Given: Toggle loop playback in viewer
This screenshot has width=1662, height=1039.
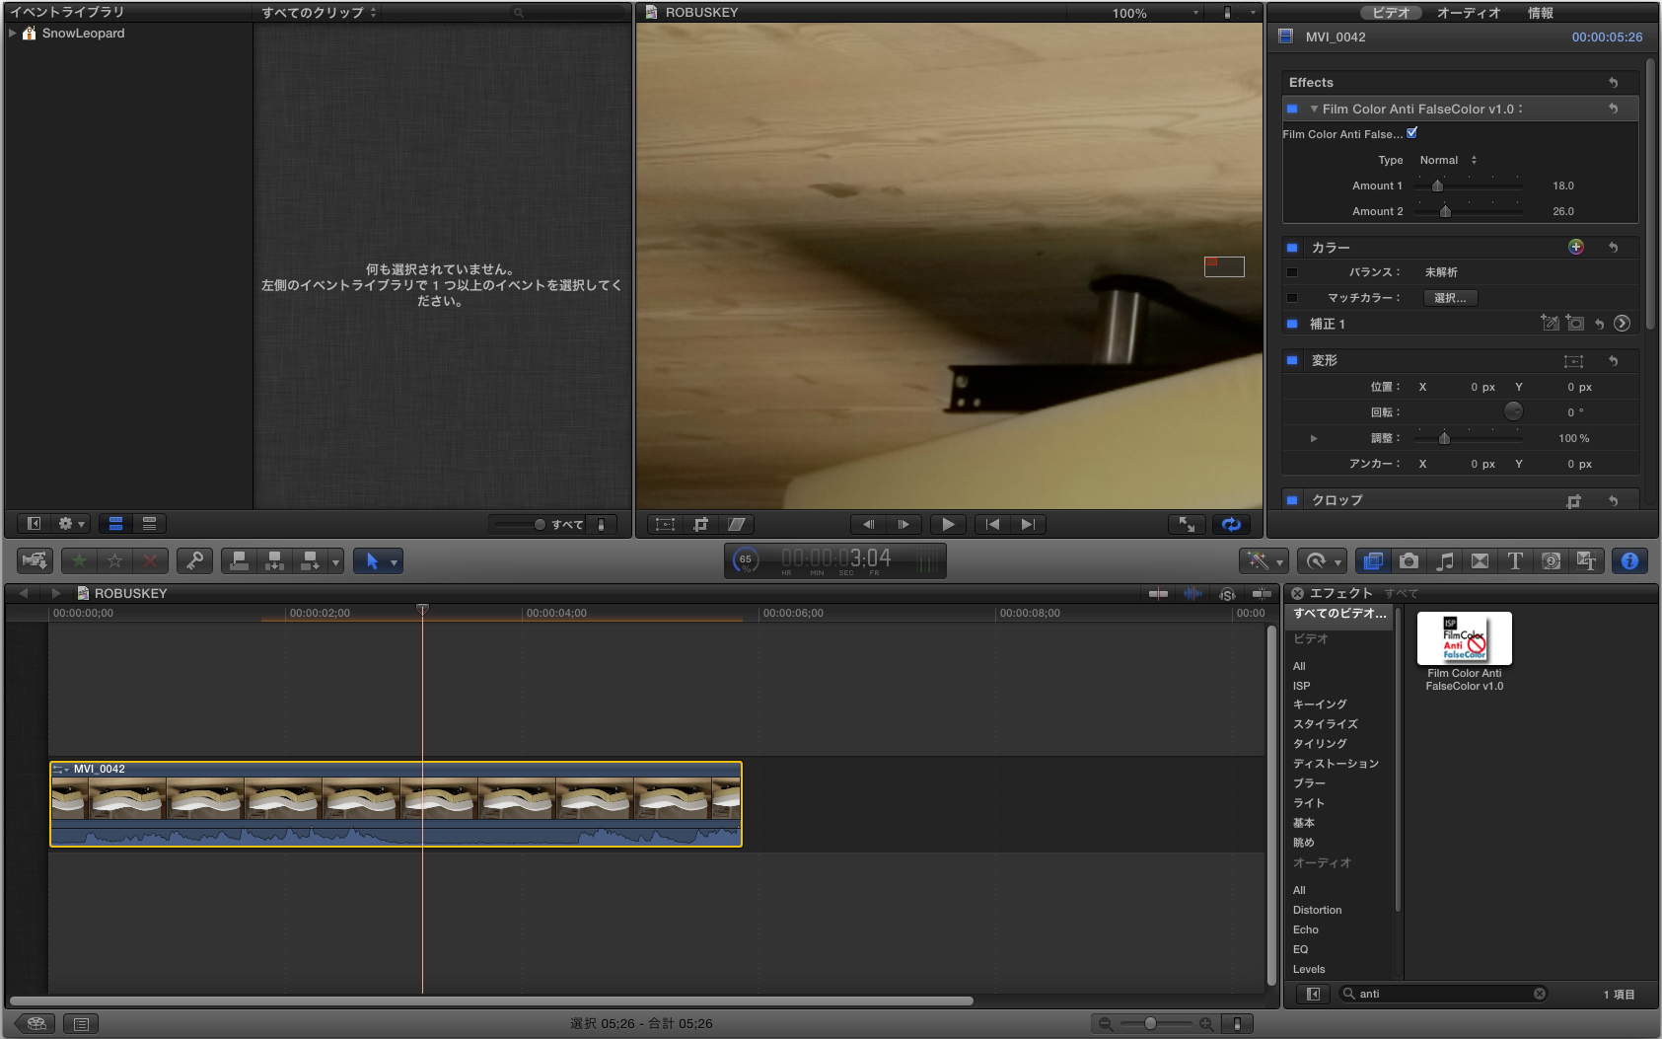Looking at the screenshot, I should (x=1231, y=524).
